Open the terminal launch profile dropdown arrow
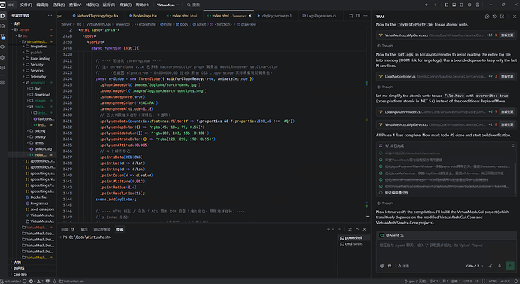520x284 pixels. (333, 229)
